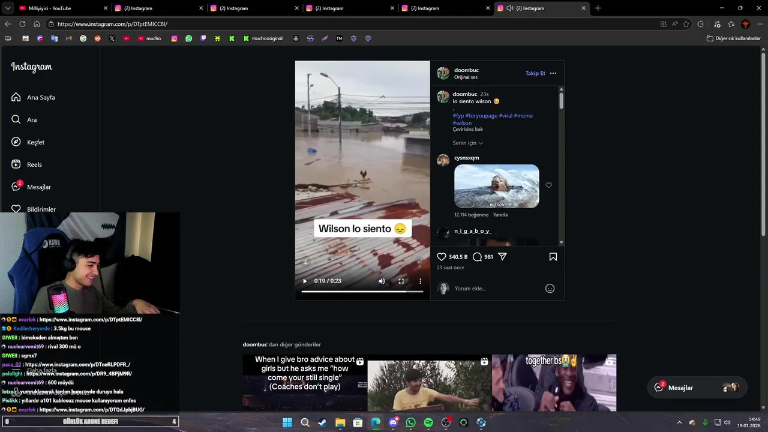Screen dimensions: 768x432
Task: Open the floating Mesajlar widget
Action: 696,388
